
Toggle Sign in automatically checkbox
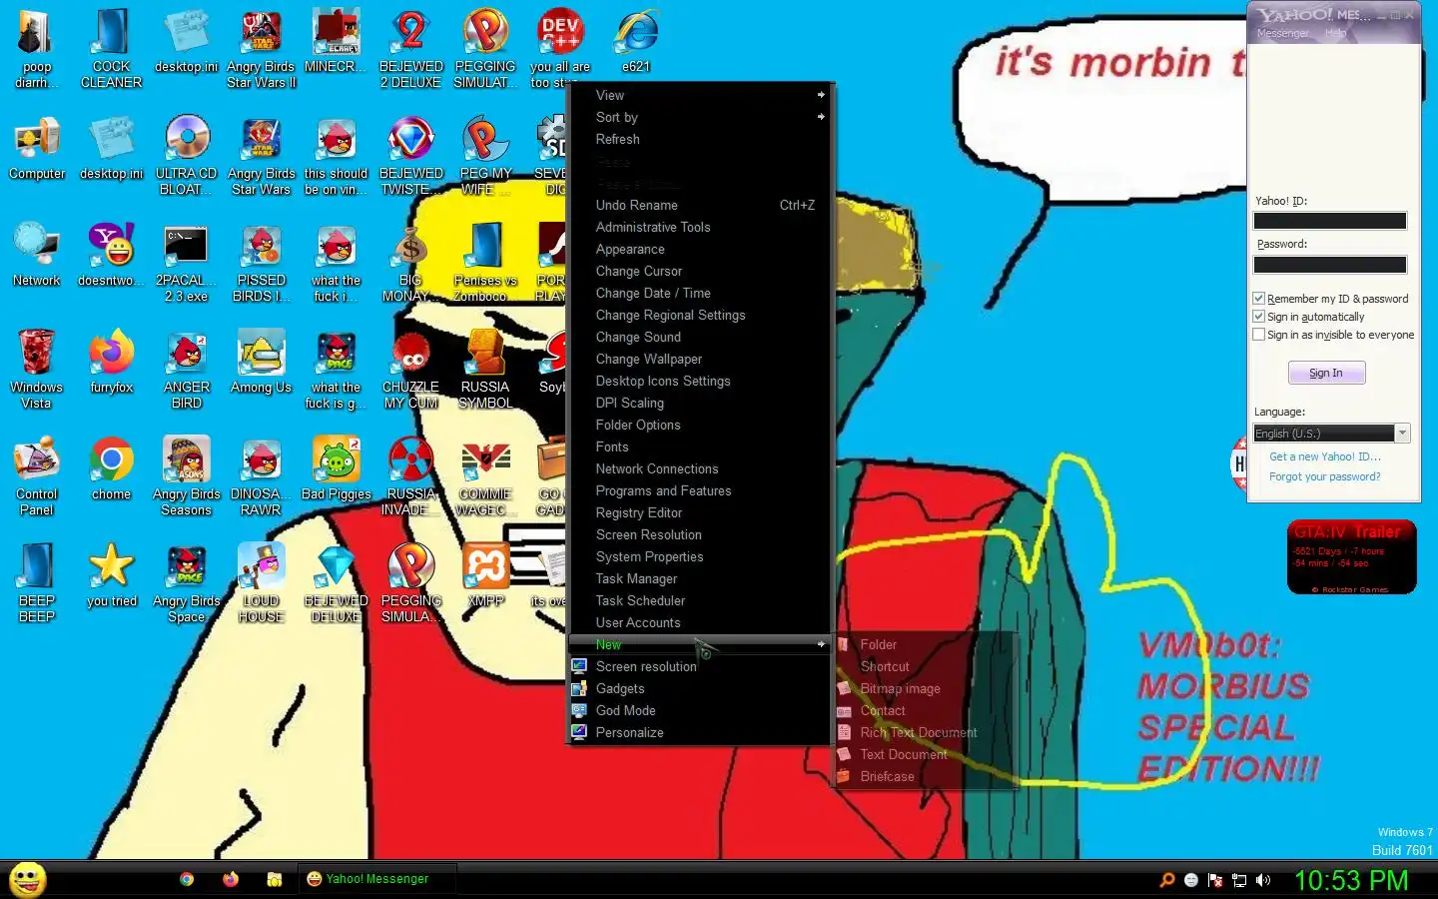coord(1259,317)
